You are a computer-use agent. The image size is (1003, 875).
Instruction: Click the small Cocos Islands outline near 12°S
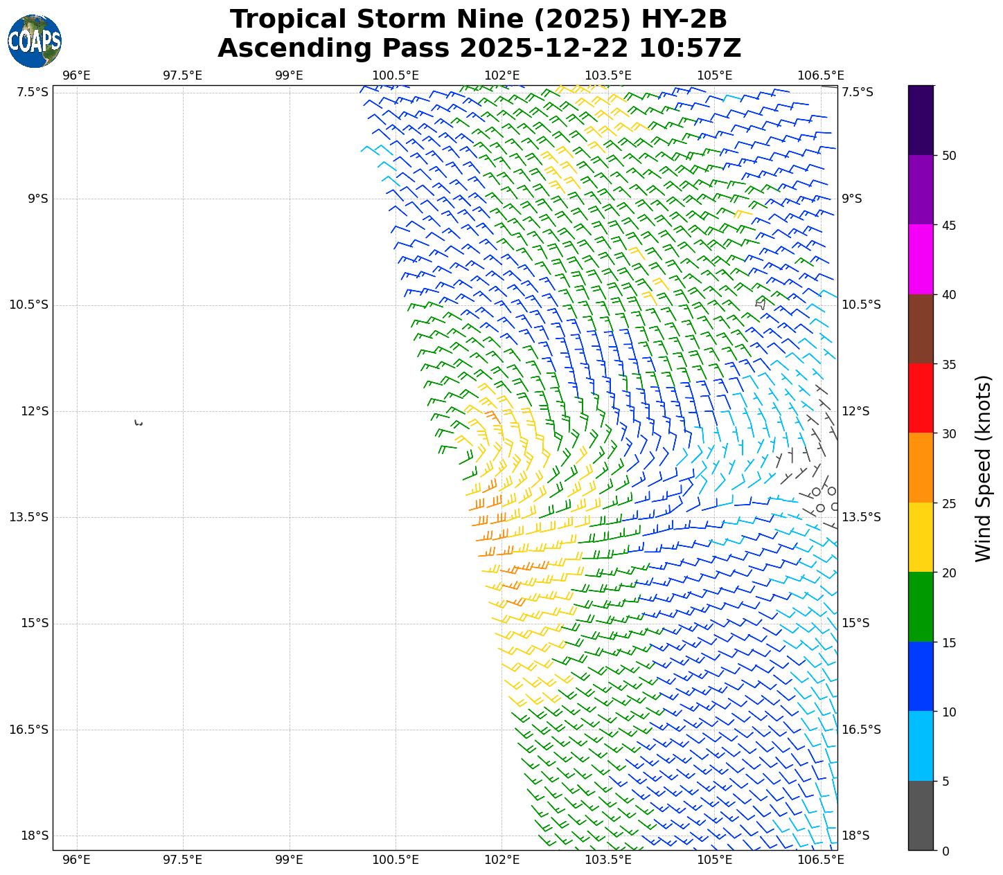point(139,422)
